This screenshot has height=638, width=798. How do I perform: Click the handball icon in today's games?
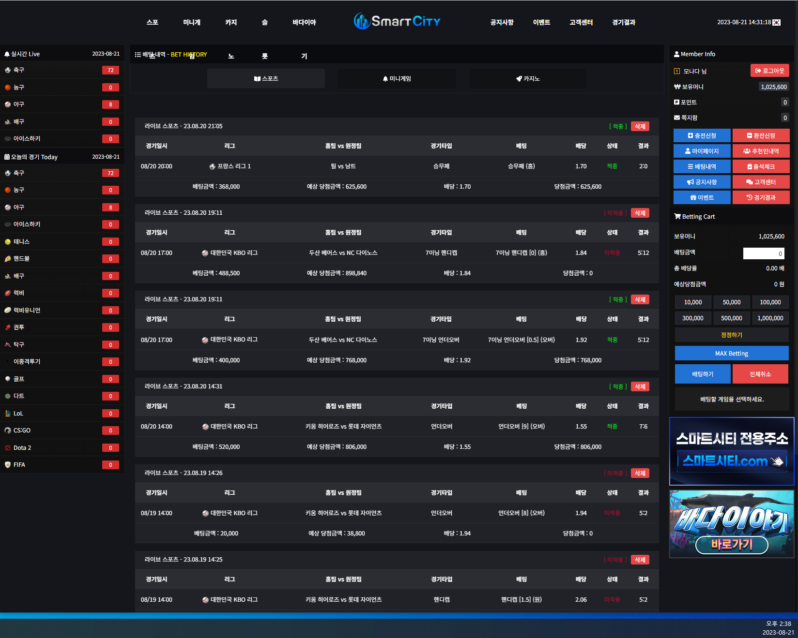[8, 259]
